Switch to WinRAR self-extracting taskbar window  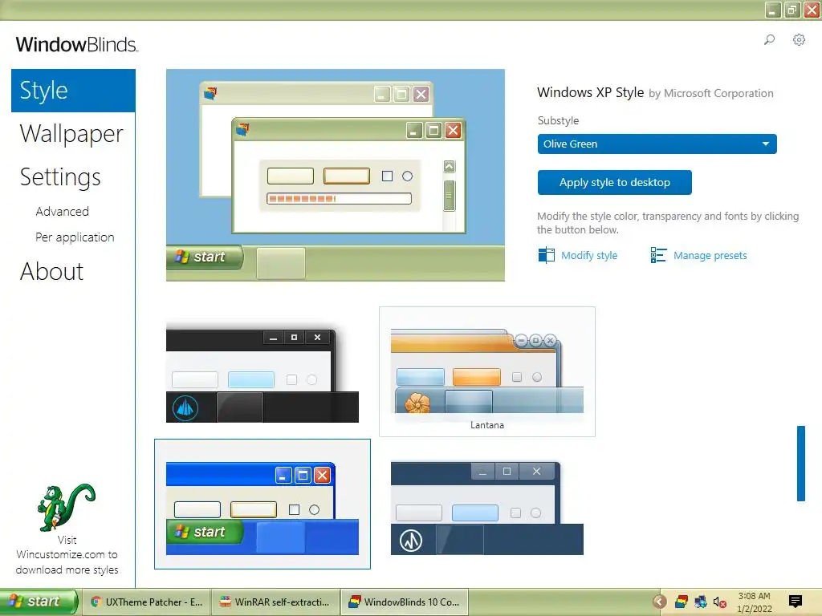coord(276,602)
